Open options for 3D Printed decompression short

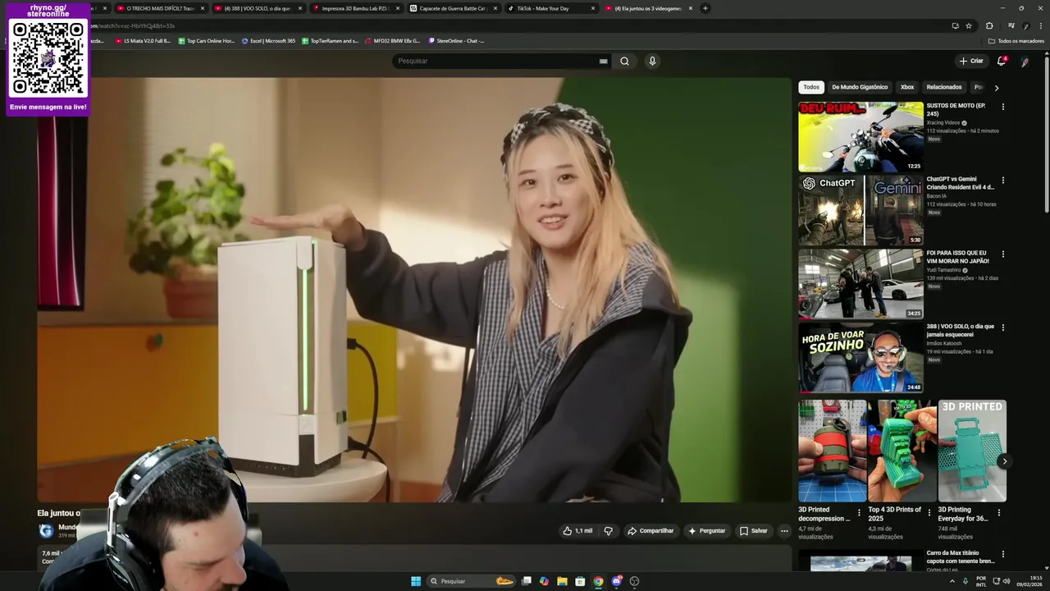[x=859, y=512]
